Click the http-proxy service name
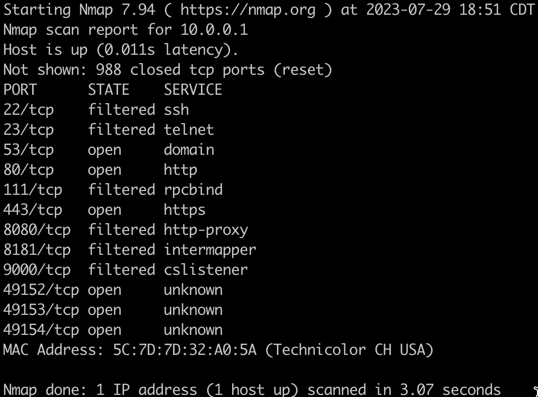 (206, 230)
